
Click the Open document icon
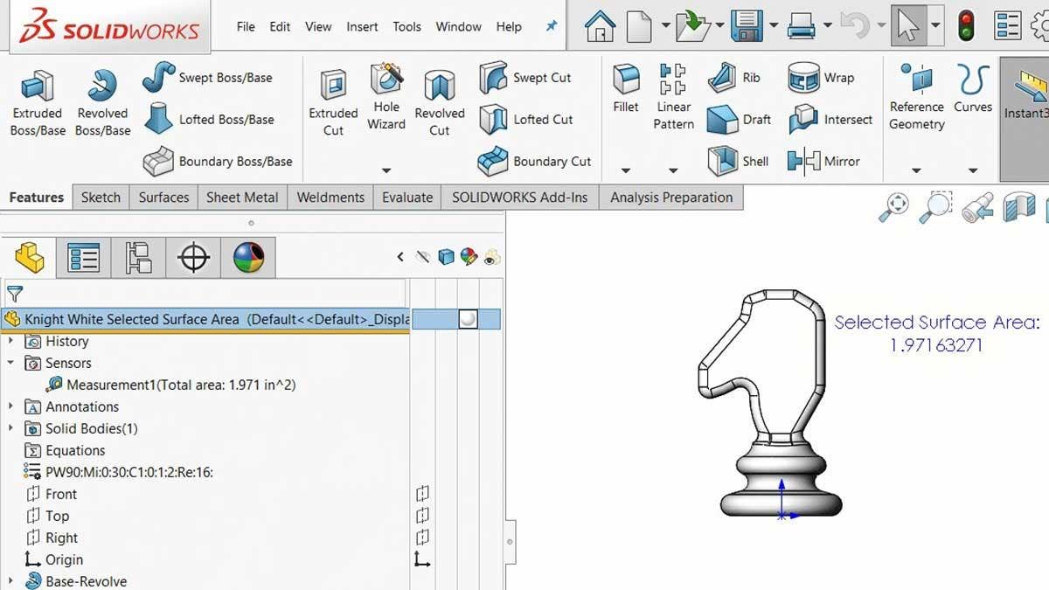tap(692, 26)
